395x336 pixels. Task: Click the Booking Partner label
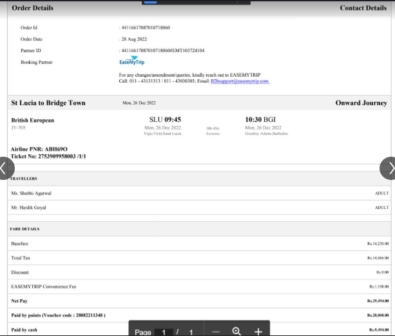point(37,63)
